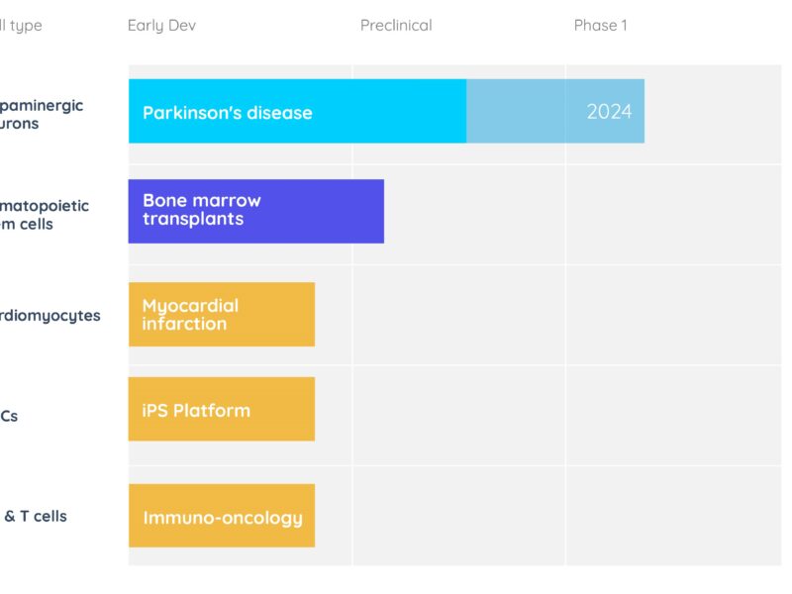This screenshot has width=792, height=594.
Task: Click the Preclinical column header
Action: (396, 26)
